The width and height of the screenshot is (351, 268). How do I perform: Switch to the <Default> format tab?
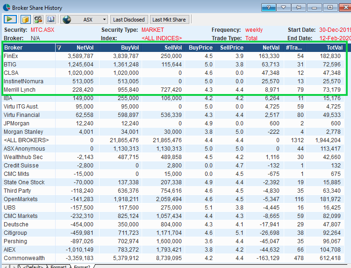(x=33, y=267)
